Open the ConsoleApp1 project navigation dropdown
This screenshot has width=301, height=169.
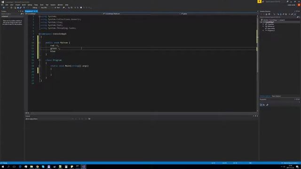(63, 14)
